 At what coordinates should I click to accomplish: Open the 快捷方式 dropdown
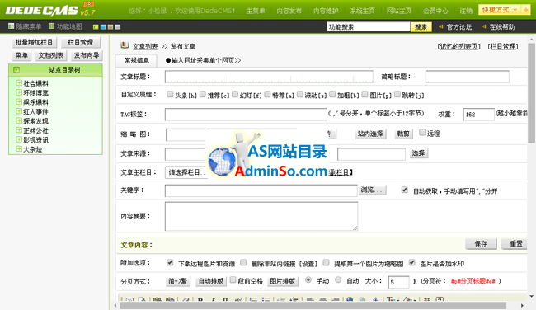tap(500, 10)
